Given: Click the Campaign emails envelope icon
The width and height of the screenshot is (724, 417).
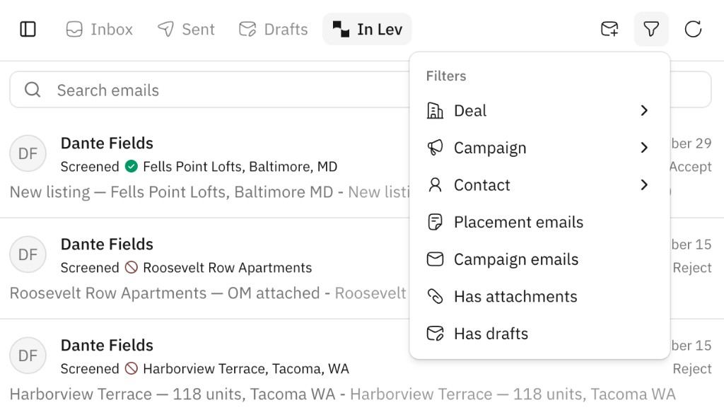Looking at the screenshot, I should pyautogui.click(x=435, y=259).
